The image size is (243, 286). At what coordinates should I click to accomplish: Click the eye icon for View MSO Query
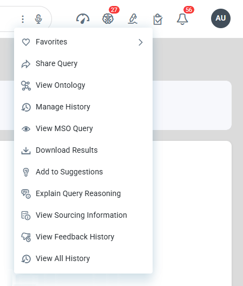(26, 129)
